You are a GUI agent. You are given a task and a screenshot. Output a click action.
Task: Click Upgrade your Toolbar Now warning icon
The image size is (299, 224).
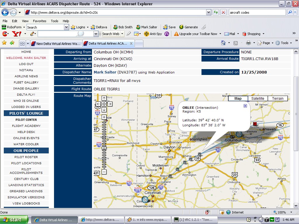176,34
